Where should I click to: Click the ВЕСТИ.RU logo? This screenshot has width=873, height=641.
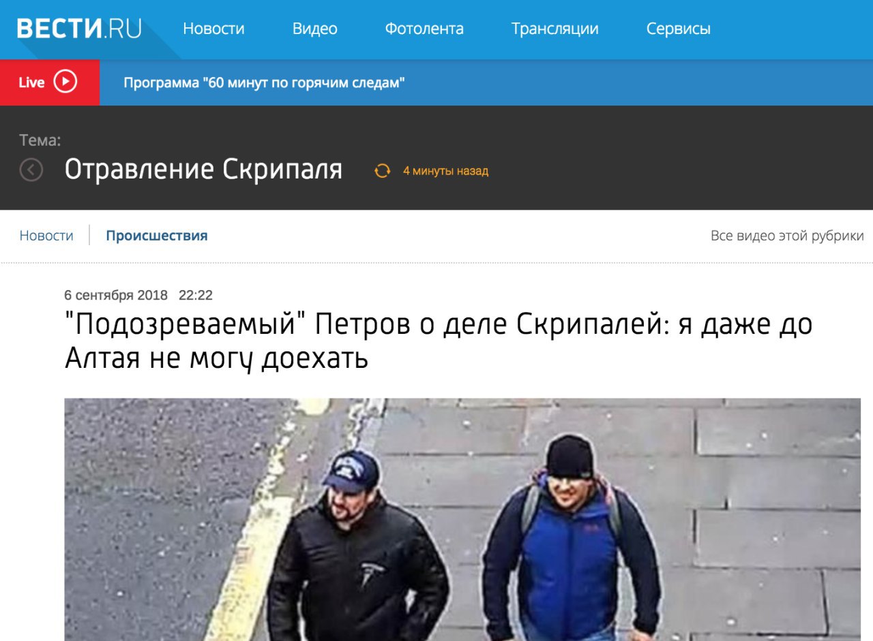point(79,29)
